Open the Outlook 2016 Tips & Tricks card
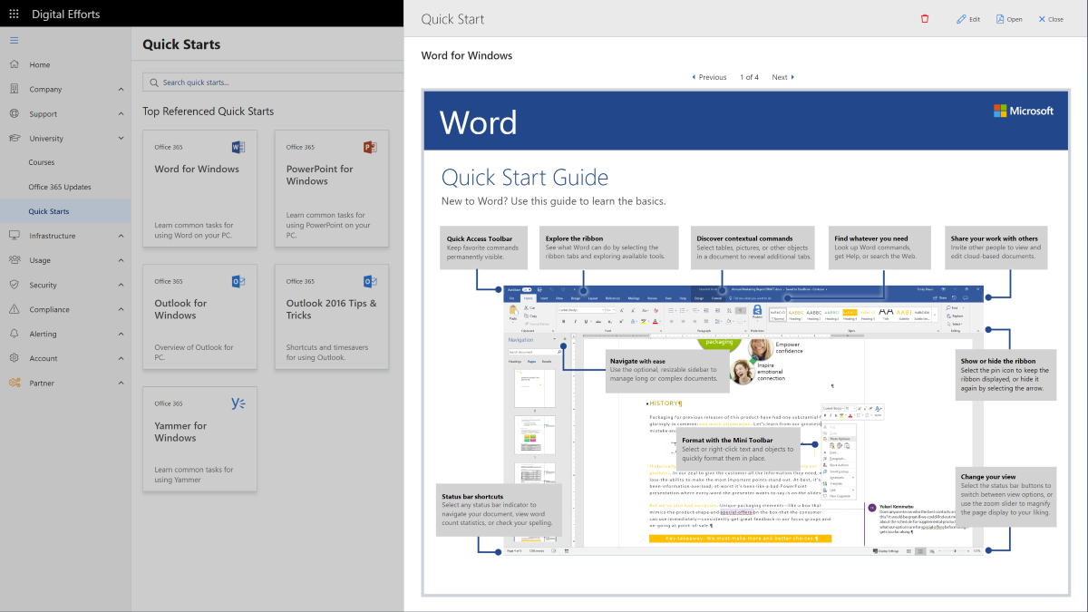The width and height of the screenshot is (1088, 612). [332, 318]
